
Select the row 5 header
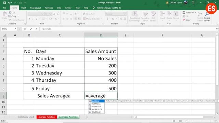3,66
